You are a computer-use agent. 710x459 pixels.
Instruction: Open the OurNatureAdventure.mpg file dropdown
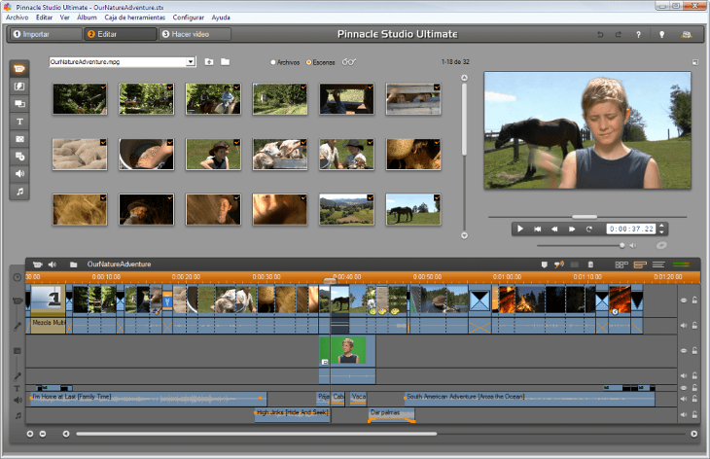[x=192, y=62]
